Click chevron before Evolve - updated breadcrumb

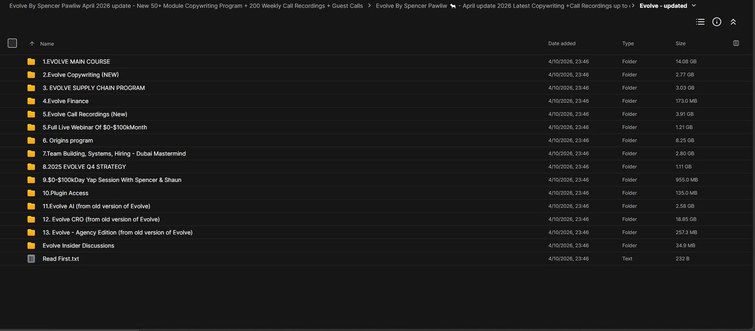pos(634,6)
